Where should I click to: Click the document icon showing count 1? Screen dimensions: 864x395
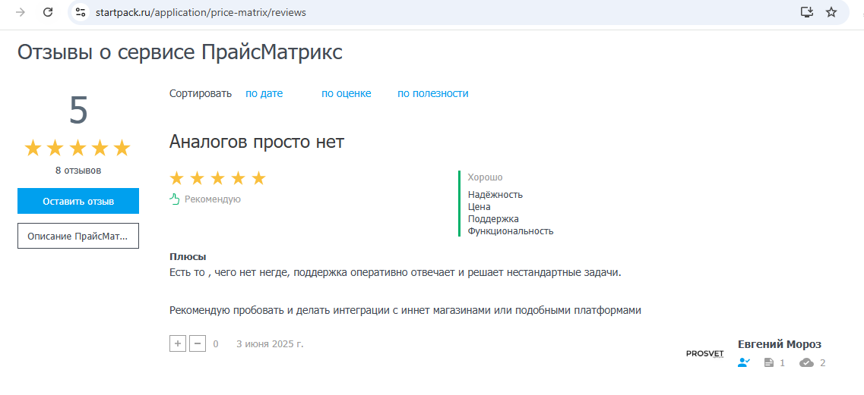(769, 363)
